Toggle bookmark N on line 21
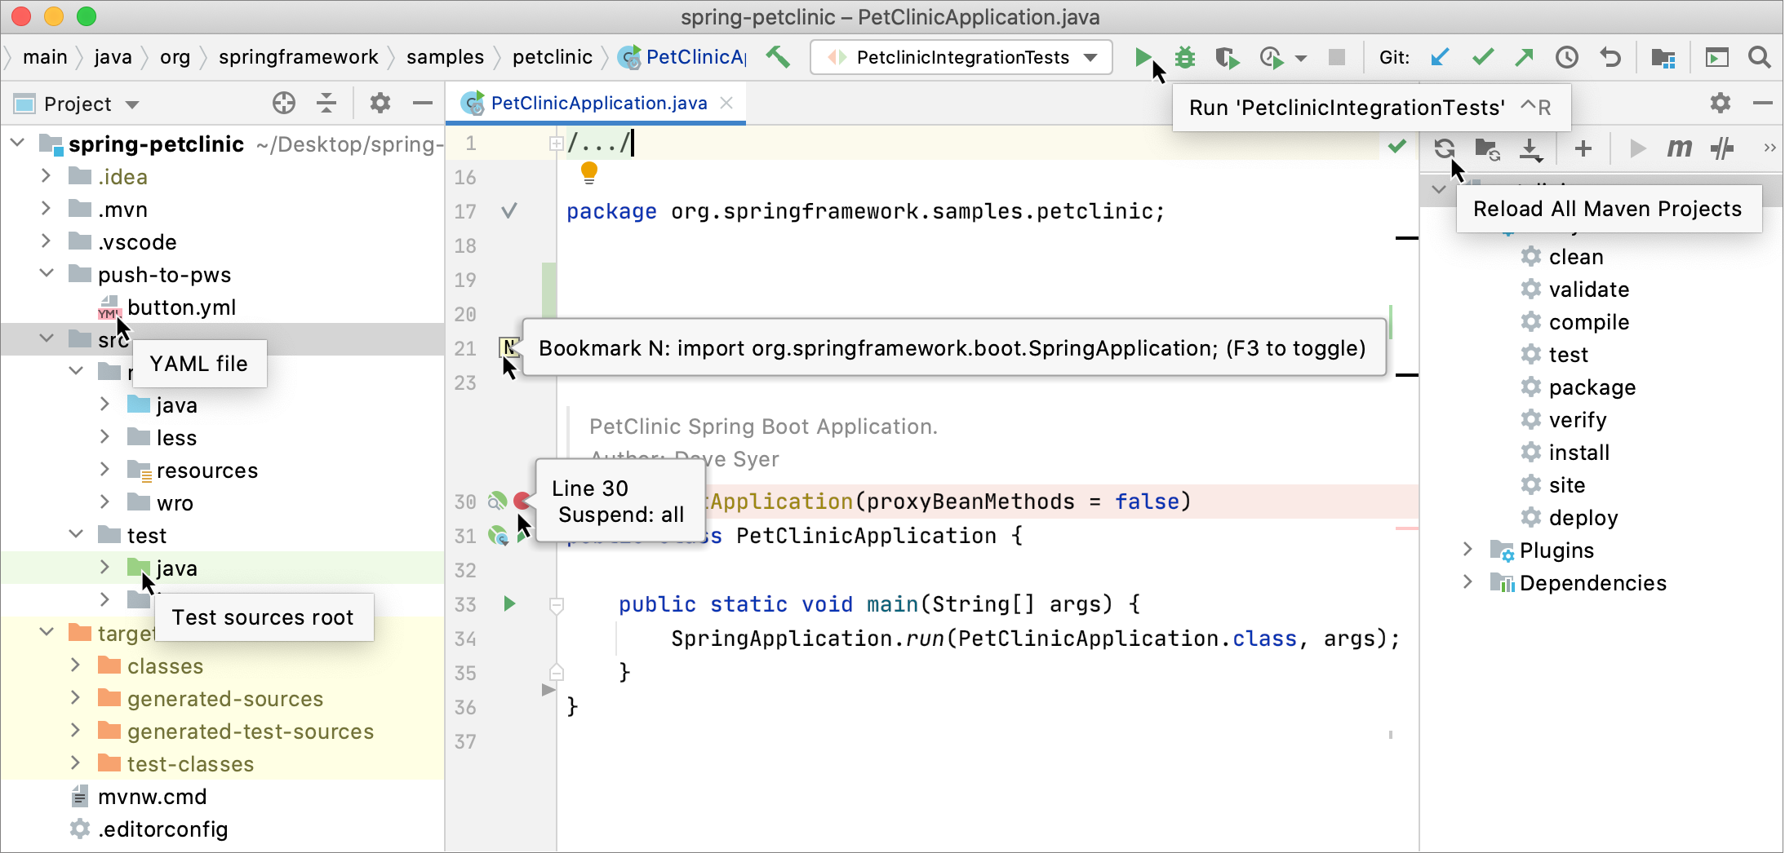The height and width of the screenshot is (853, 1785). [508, 347]
